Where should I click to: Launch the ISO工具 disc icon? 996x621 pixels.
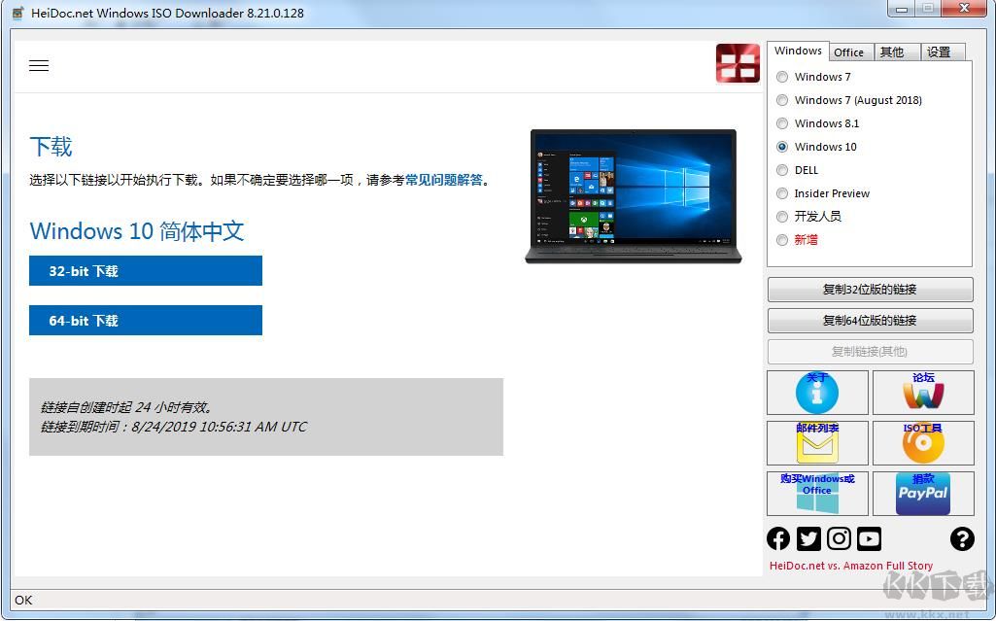[x=922, y=443]
